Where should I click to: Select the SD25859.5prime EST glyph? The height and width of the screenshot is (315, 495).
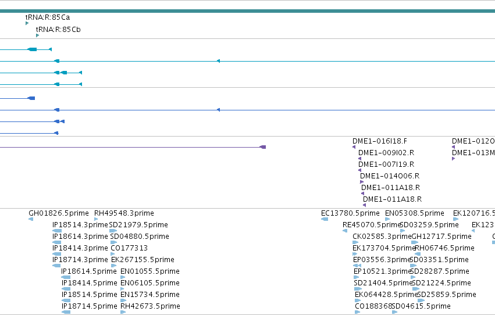point(421,300)
